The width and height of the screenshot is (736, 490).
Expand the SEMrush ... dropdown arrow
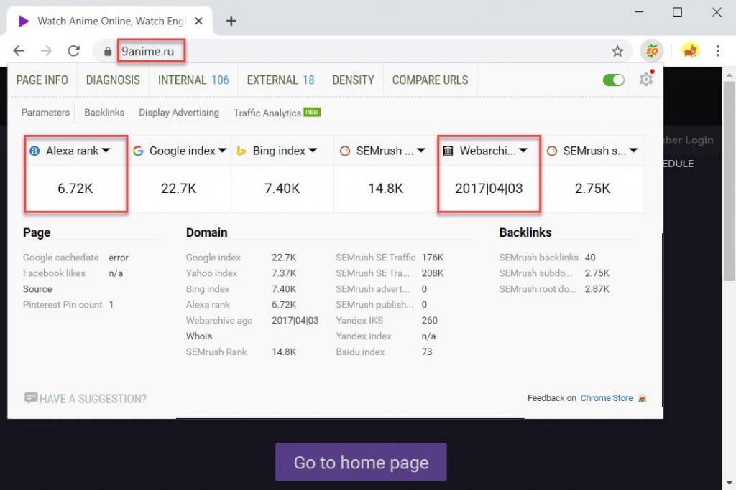point(421,151)
